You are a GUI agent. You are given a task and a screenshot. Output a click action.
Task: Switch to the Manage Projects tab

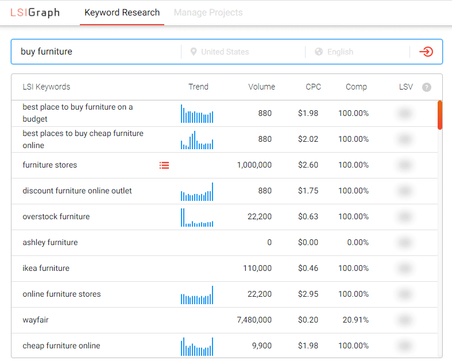[x=208, y=13]
